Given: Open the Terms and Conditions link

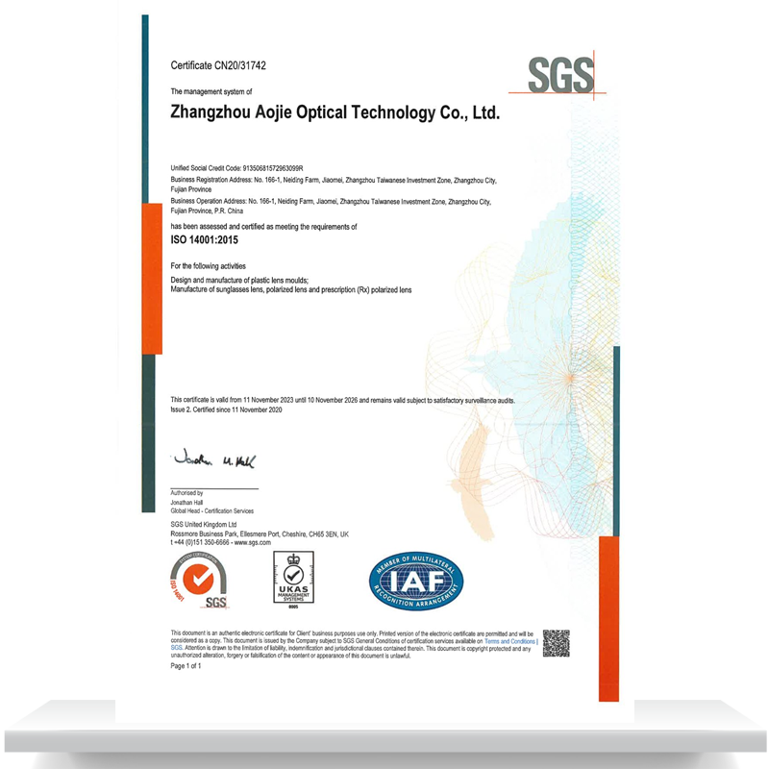Looking at the screenshot, I should (x=510, y=641).
